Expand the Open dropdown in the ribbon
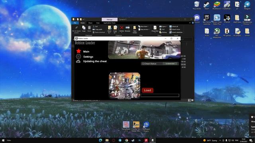255x143 pixels. click(163, 27)
